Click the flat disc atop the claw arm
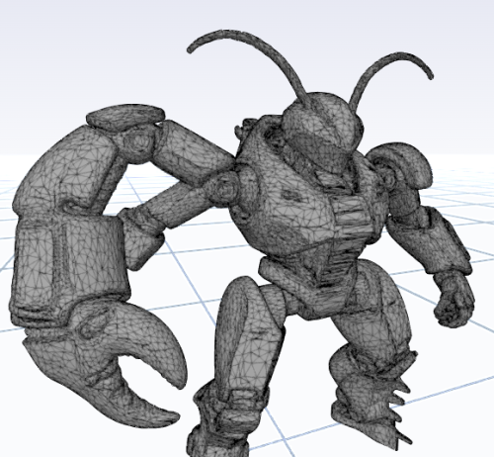This screenshot has height=457, width=494. click(125, 116)
